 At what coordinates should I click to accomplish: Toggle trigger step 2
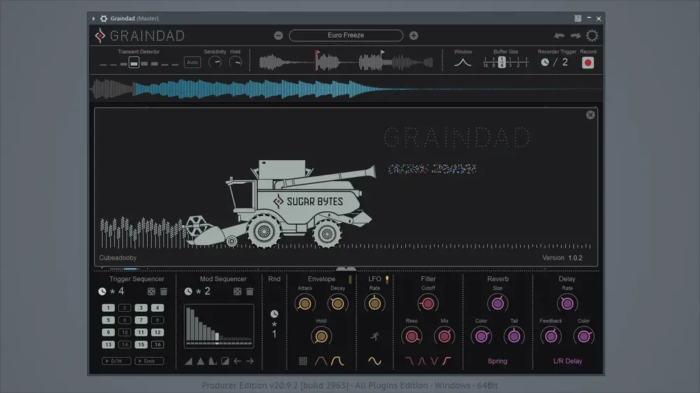(x=125, y=308)
